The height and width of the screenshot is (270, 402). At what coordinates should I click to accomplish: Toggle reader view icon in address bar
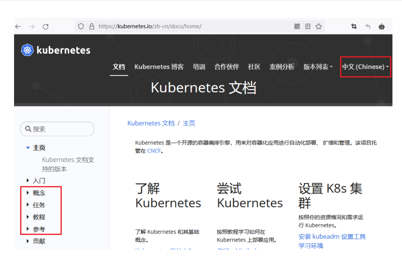[x=308, y=26]
